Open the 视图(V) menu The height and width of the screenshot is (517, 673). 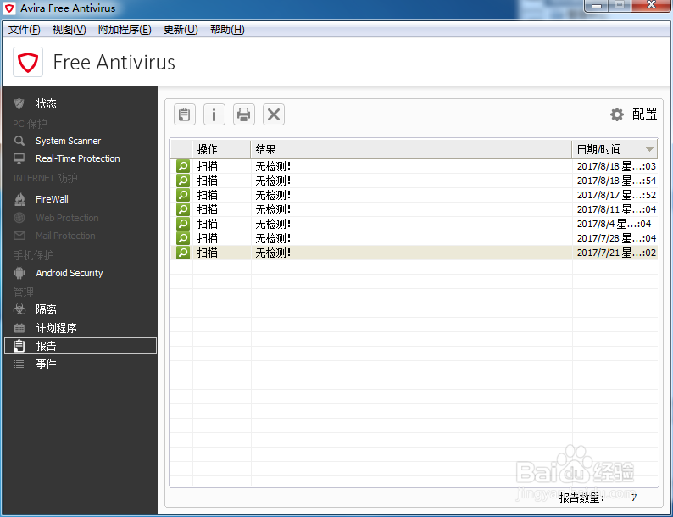point(70,29)
